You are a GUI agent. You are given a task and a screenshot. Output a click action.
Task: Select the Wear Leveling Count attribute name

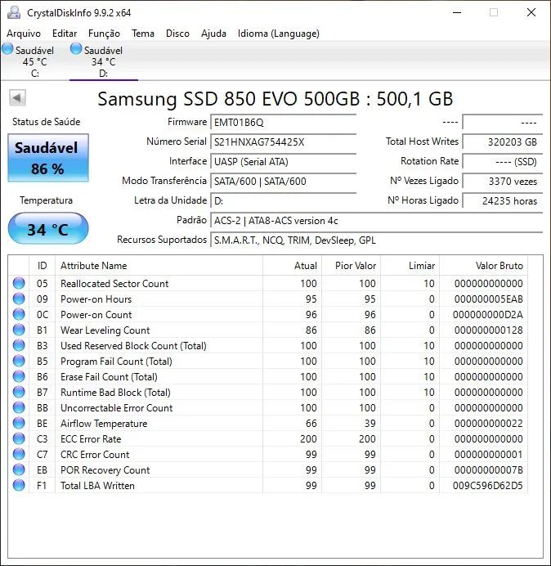tap(105, 330)
